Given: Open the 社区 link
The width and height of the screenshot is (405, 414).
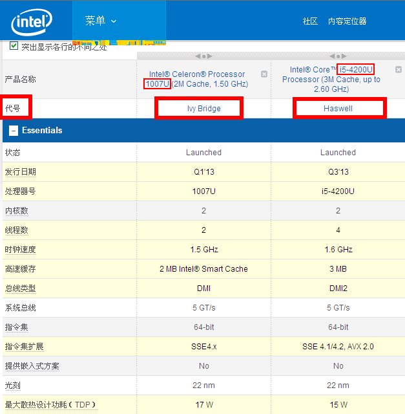Looking at the screenshot, I should [310, 21].
